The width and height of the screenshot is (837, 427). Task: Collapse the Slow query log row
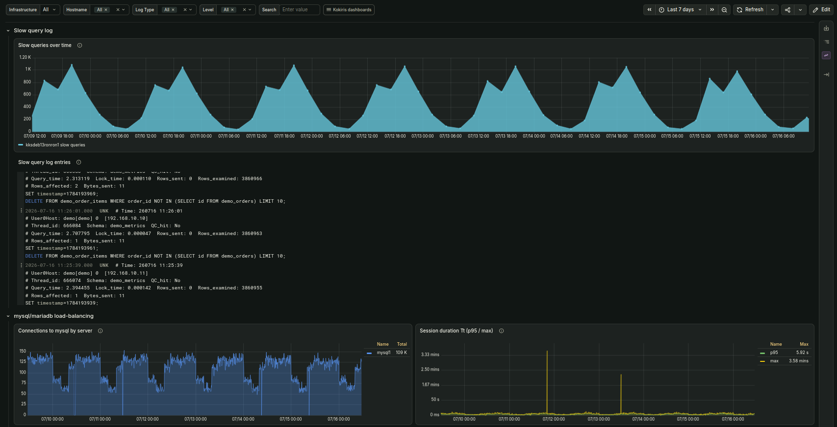8,30
